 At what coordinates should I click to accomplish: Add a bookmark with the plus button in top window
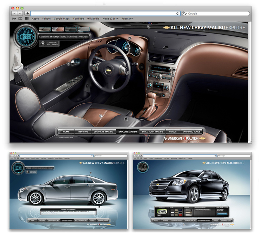(x=27, y=13)
